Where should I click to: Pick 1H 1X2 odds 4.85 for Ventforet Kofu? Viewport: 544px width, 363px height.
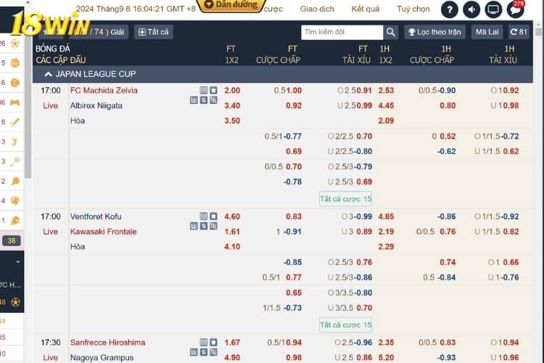point(386,216)
